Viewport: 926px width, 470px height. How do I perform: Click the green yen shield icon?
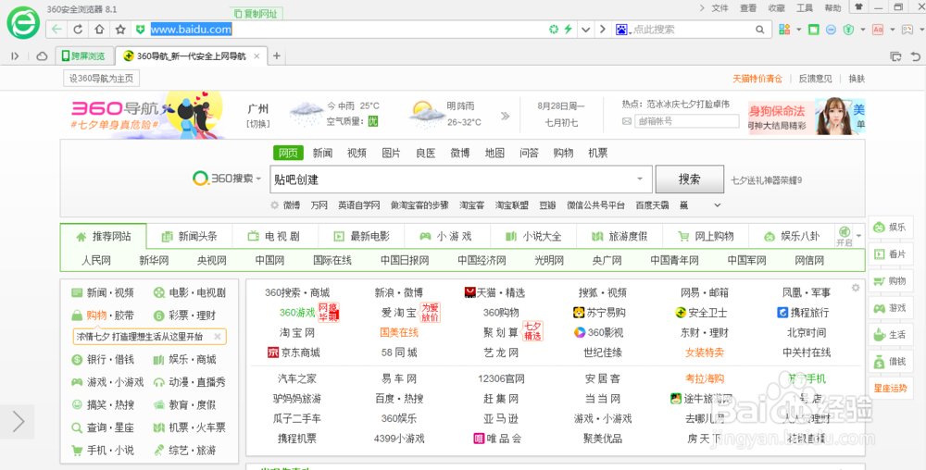coord(848,29)
